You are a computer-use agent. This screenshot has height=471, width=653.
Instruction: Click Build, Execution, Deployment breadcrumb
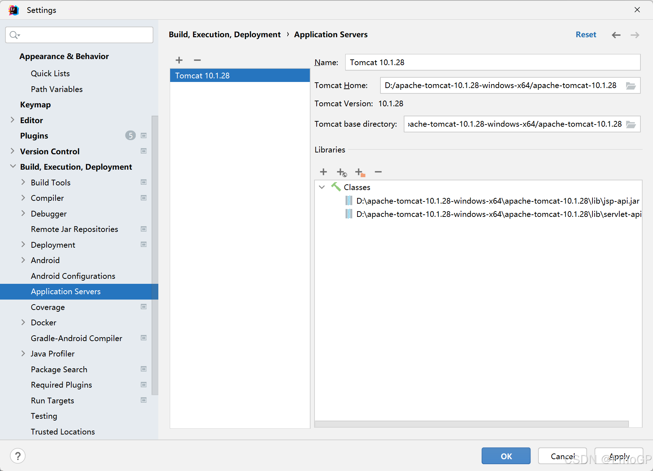click(x=225, y=35)
